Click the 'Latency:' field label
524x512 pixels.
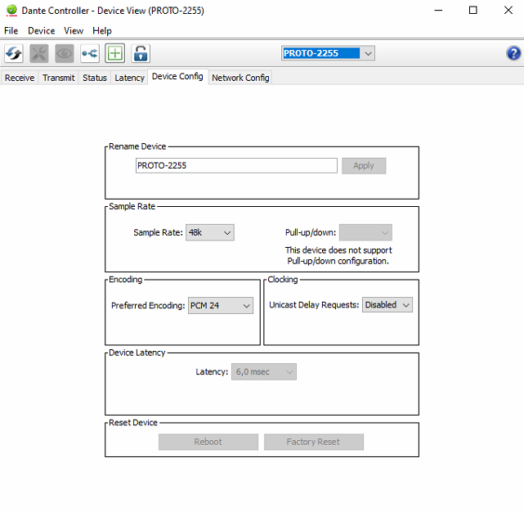coord(212,372)
